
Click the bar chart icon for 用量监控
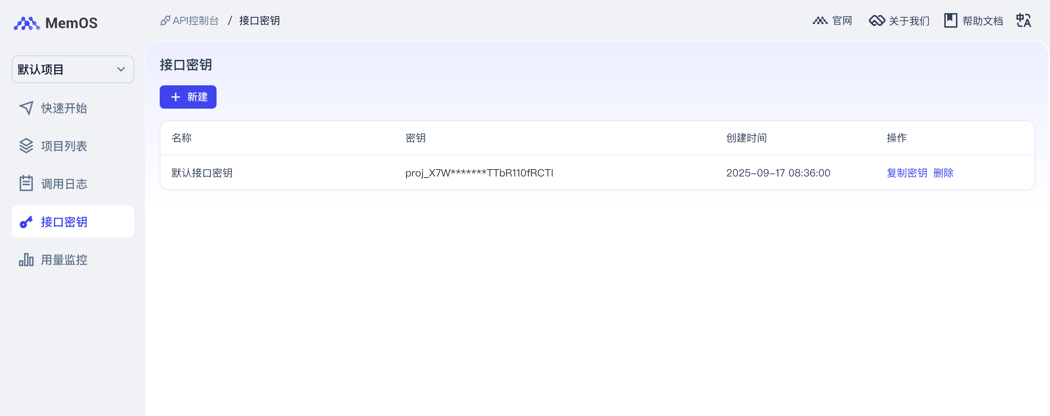coord(26,260)
